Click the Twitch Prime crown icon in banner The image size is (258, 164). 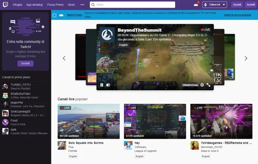pyautogui.click(x=61, y=15)
